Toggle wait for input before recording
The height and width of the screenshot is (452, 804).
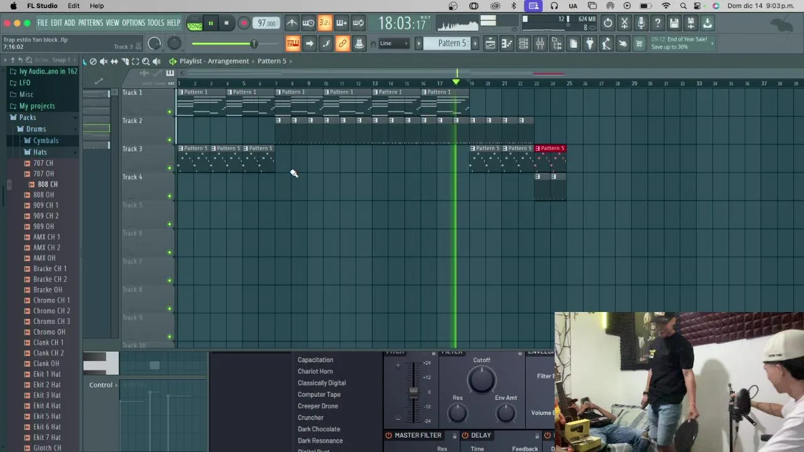point(308,23)
